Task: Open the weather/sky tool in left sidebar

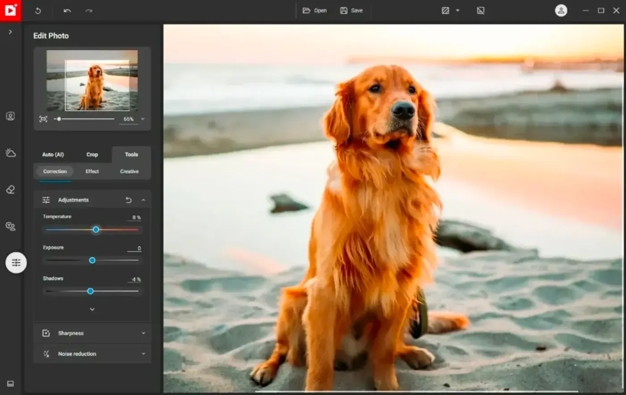Action: click(10, 153)
